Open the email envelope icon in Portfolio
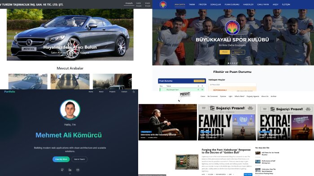Viewport: 314px width, 176px height. click(78, 170)
